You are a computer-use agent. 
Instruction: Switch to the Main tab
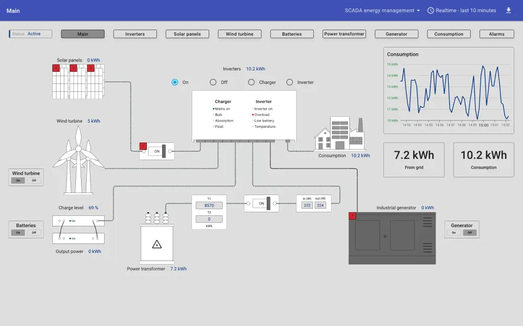[83, 34]
